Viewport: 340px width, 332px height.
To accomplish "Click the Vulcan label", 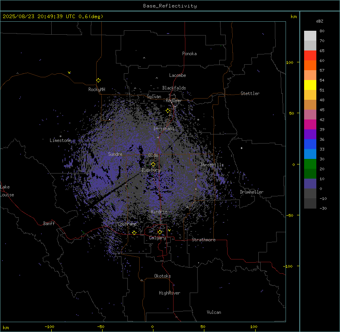I will (214, 312).
